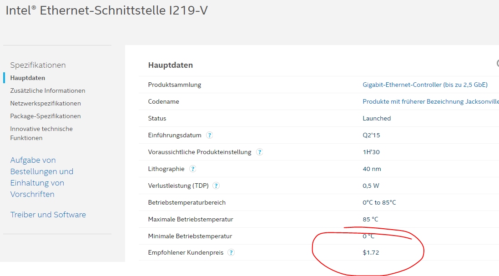Viewport: 499px width, 276px height.
Task: Click the Status row label
Action: coord(157,118)
